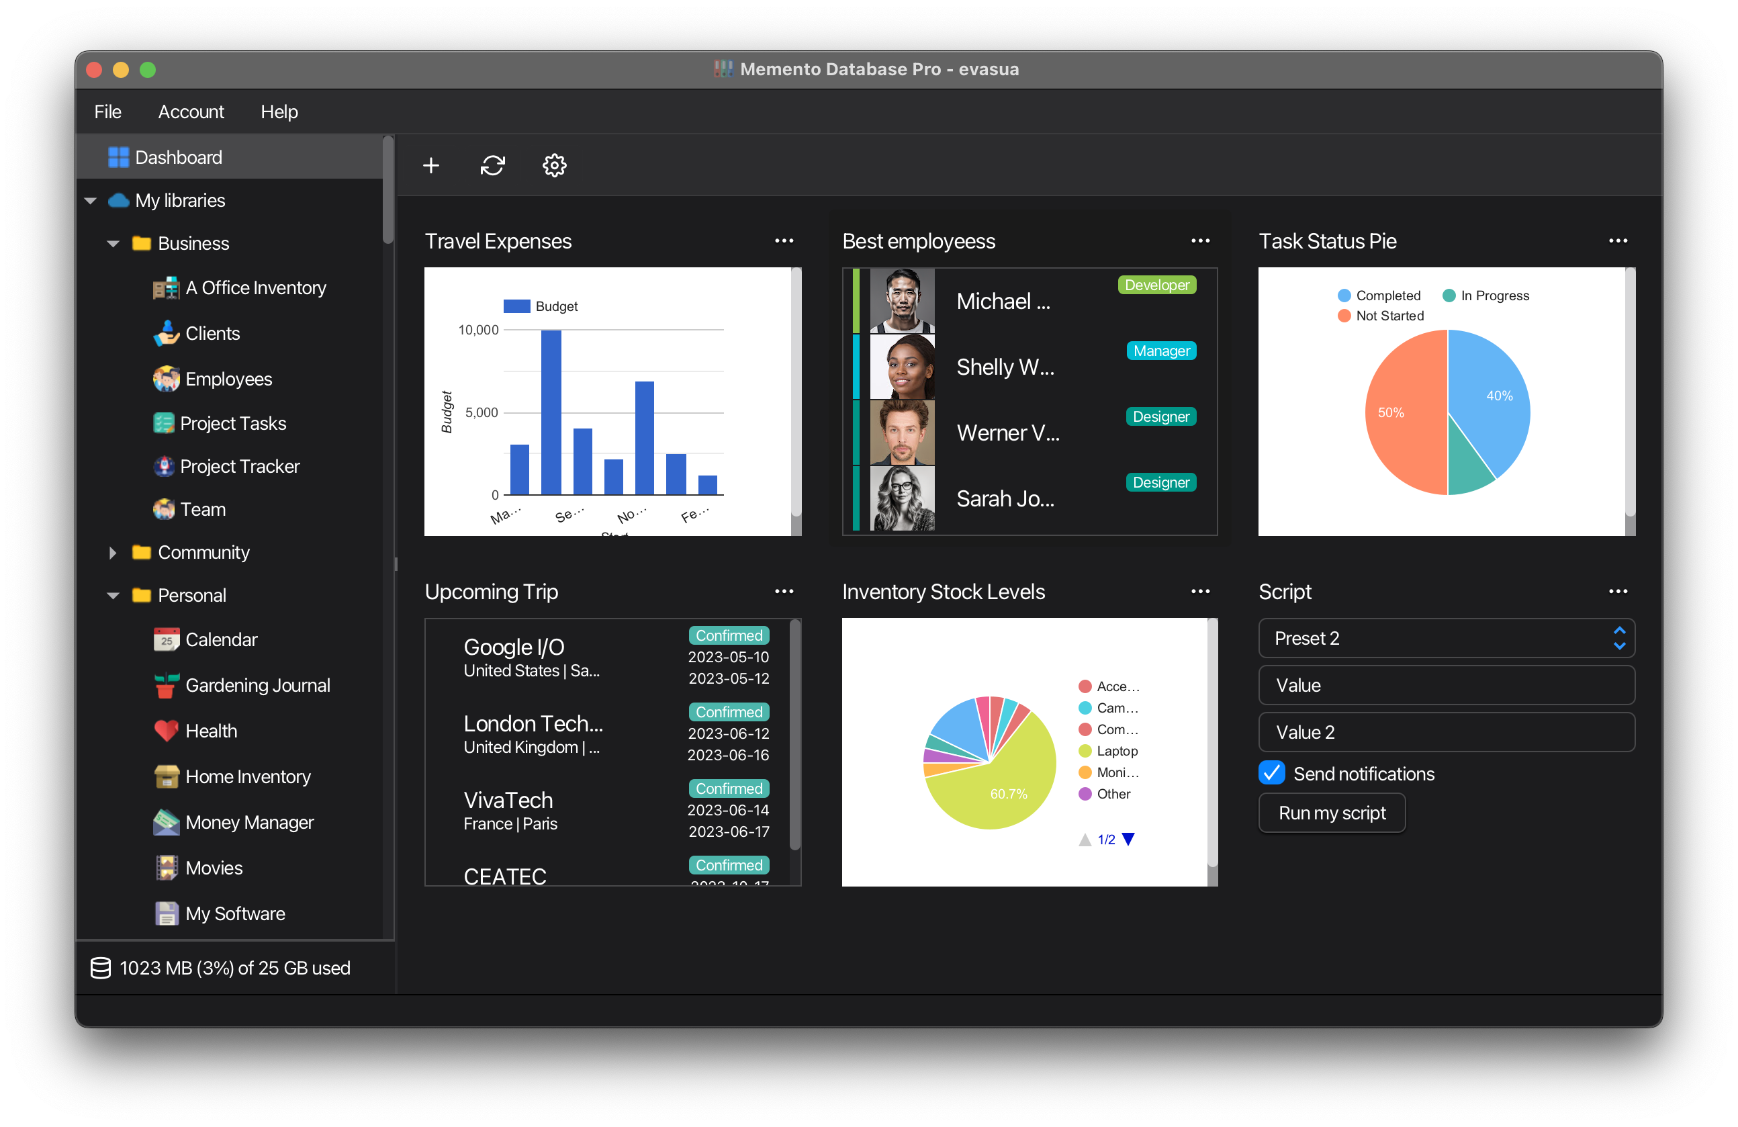The width and height of the screenshot is (1738, 1127).
Task: Open the Account menu
Action: tap(191, 111)
